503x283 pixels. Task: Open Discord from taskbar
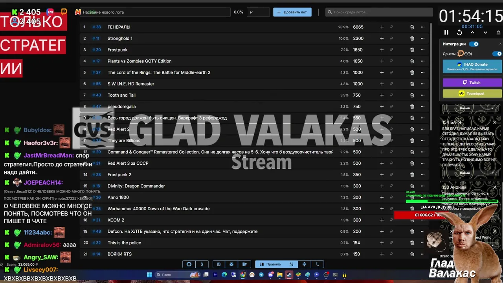pyautogui.click(x=271, y=275)
